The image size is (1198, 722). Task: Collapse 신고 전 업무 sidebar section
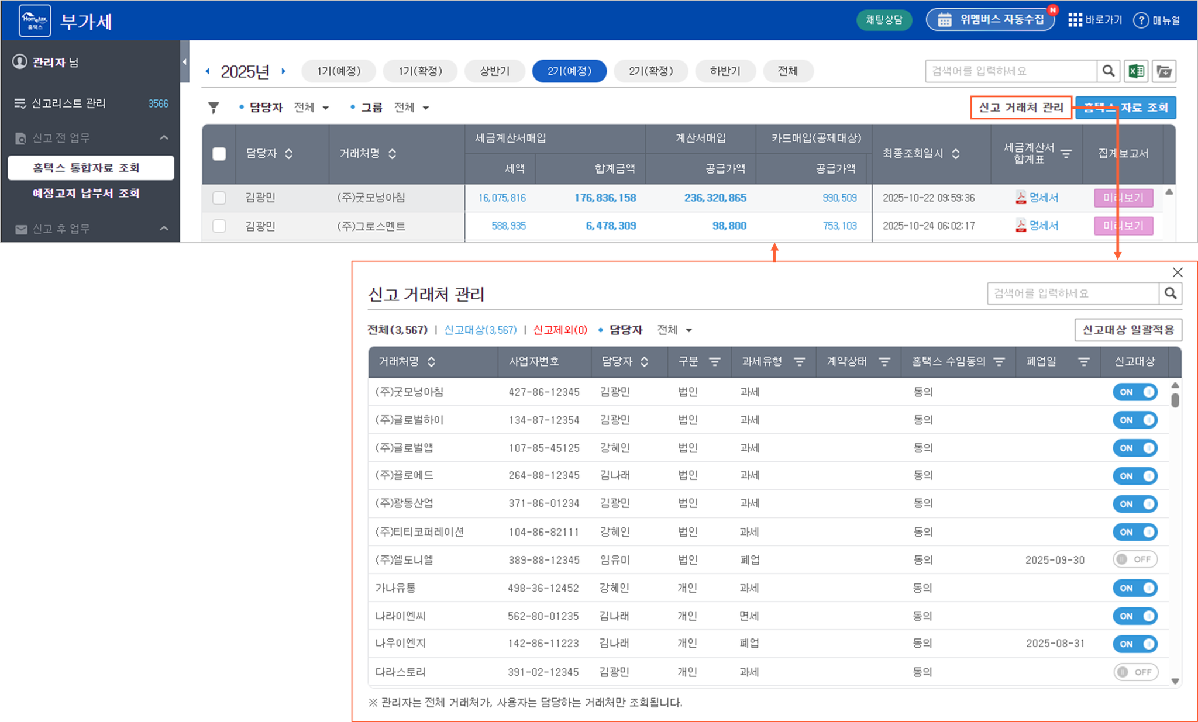tap(164, 138)
